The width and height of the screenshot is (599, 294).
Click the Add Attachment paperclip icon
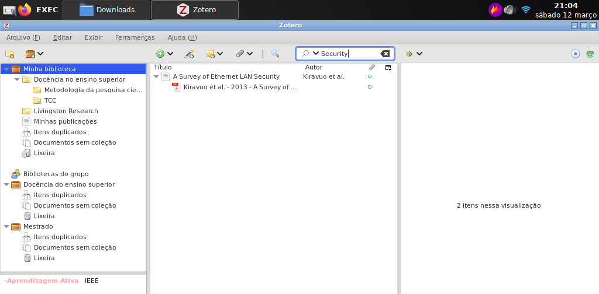pyautogui.click(x=244, y=54)
